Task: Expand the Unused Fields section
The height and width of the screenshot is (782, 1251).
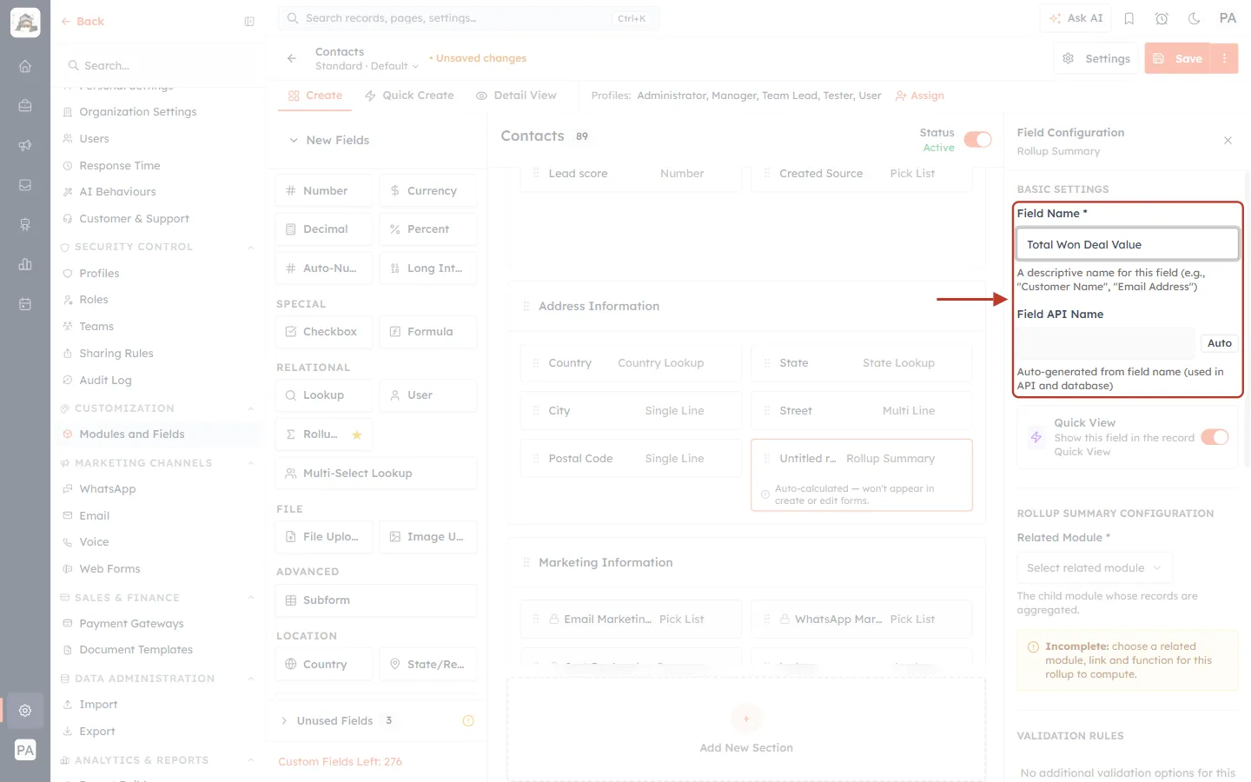Action: 284,720
